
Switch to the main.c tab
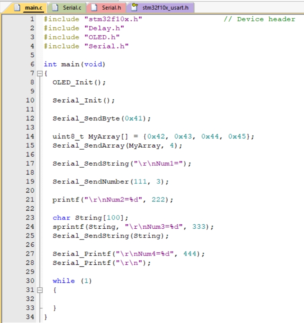tap(27, 8)
